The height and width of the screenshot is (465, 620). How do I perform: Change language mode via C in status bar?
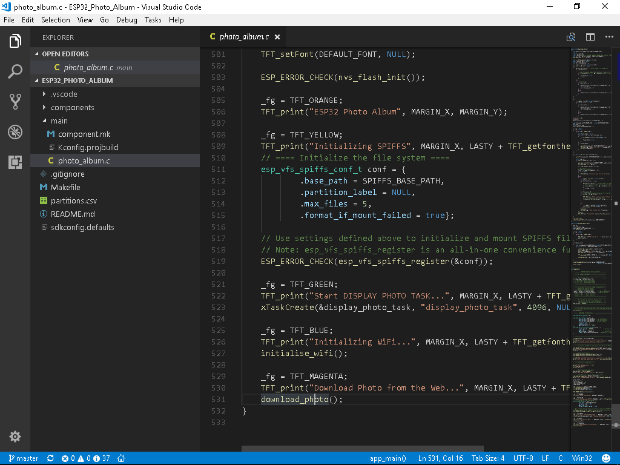pos(560,458)
